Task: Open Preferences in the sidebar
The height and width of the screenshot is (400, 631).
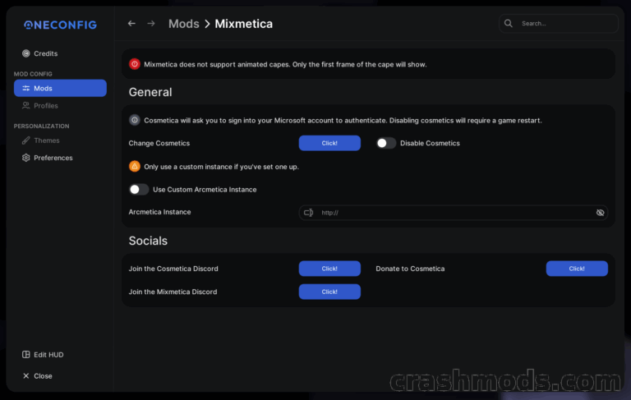Action: click(x=47, y=158)
